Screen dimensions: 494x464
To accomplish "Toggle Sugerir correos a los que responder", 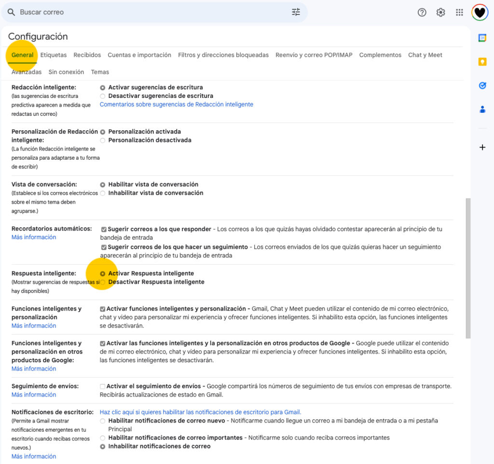I will click(x=104, y=229).
